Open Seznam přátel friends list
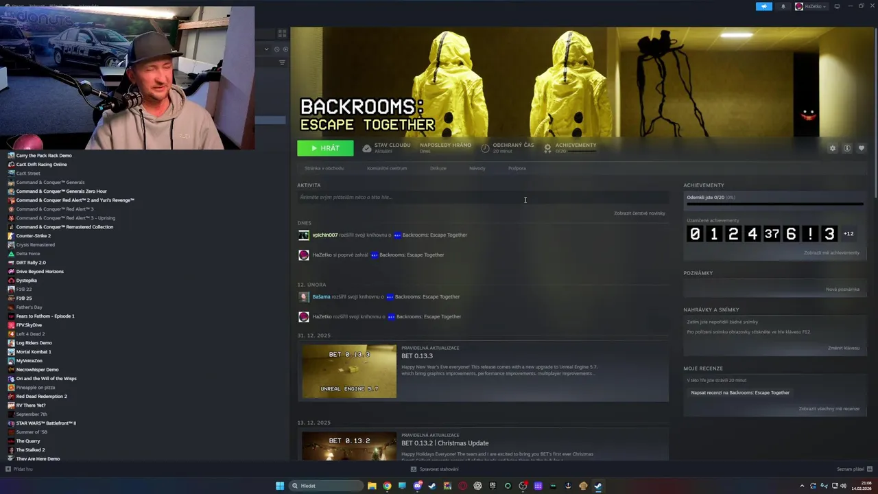The height and width of the screenshot is (494, 878). click(x=854, y=469)
